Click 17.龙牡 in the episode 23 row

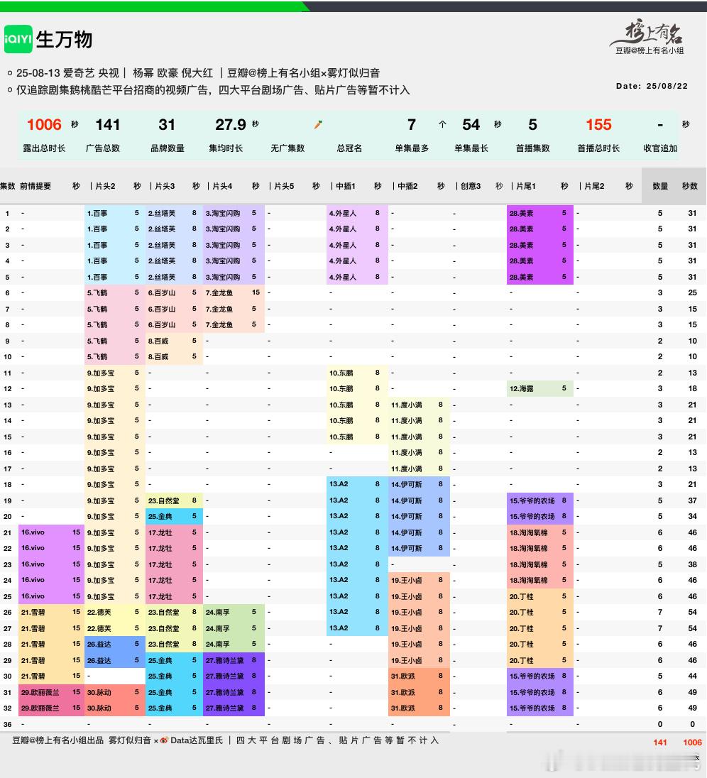(x=160, y=564)
